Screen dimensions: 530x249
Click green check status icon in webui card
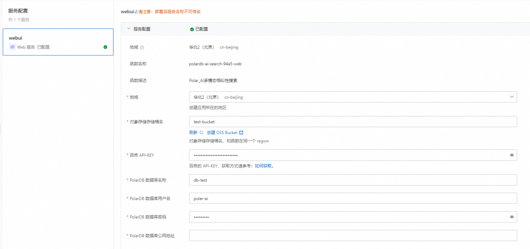tap(106, 47)
